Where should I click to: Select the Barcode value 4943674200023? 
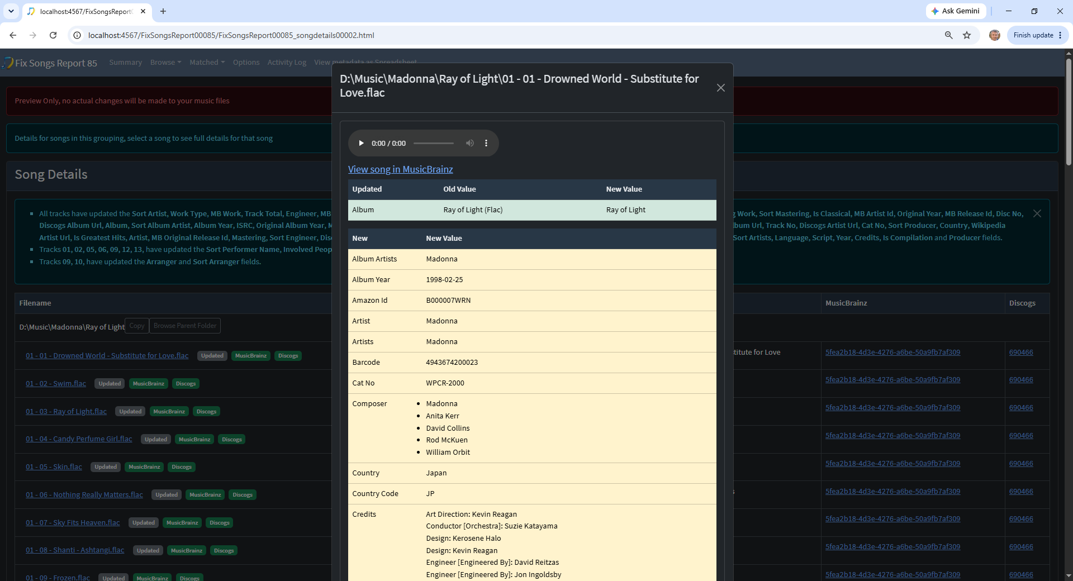pyautogui.click(x=452, y=363)
